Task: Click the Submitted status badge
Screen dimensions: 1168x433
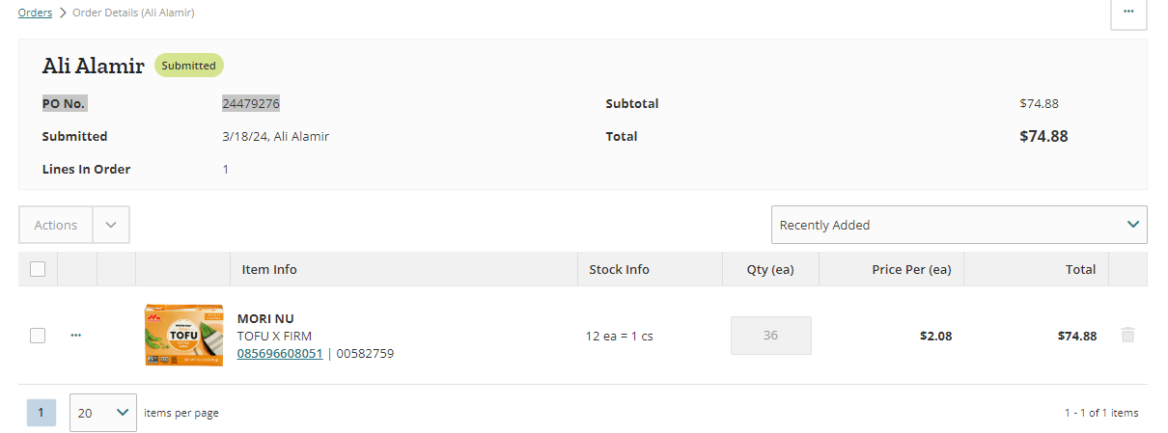Action: click(189, 66)
